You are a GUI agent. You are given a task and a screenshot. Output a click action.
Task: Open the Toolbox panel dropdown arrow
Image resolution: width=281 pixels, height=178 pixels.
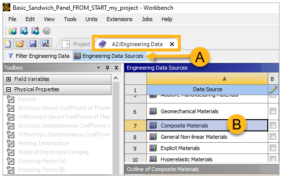(x=98, y=68)
